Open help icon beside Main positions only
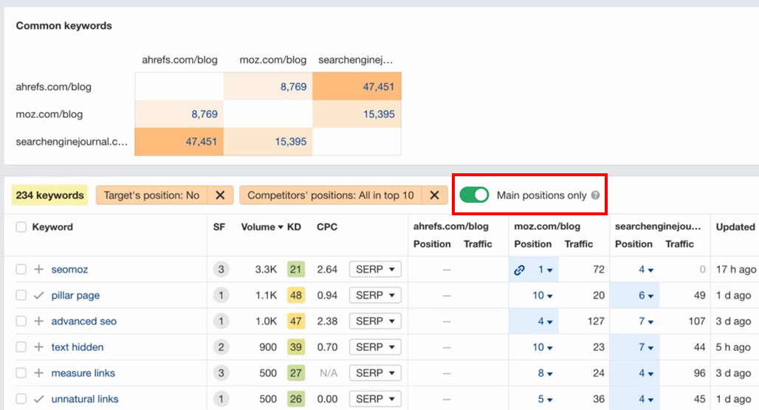Image resolution: width=759 pixels, height=410 pixels. [x=595, y=195]
